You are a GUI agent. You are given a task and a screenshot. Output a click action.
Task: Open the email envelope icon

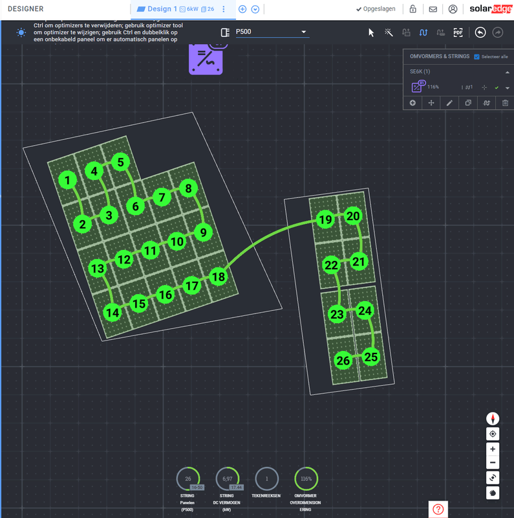pyautogui.click(x=433, y=9)
